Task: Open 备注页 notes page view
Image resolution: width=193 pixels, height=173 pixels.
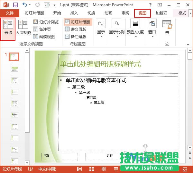Action: 42,29
